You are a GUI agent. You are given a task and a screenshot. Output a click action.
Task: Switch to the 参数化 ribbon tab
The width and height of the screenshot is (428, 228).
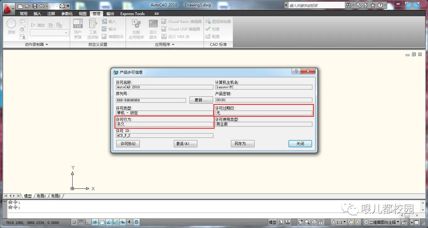[67, 14]
